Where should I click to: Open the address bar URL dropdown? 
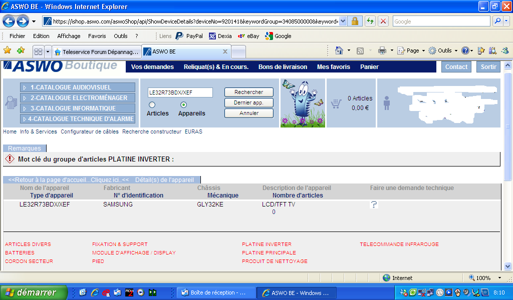pyautogui.click(x=343, y=21)
